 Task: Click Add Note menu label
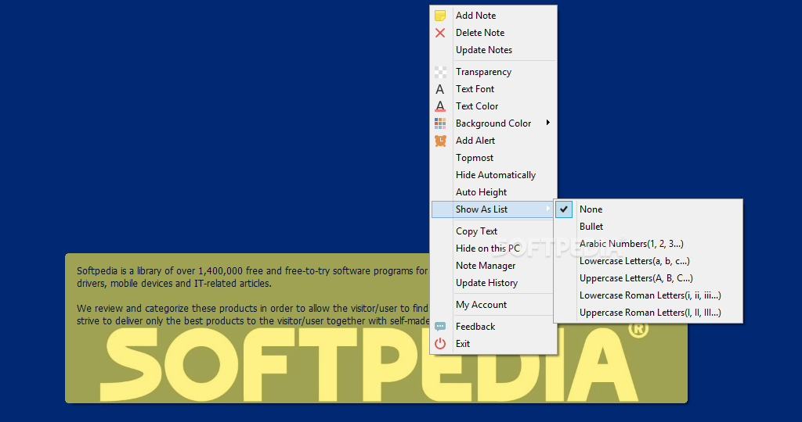[475, 16]
